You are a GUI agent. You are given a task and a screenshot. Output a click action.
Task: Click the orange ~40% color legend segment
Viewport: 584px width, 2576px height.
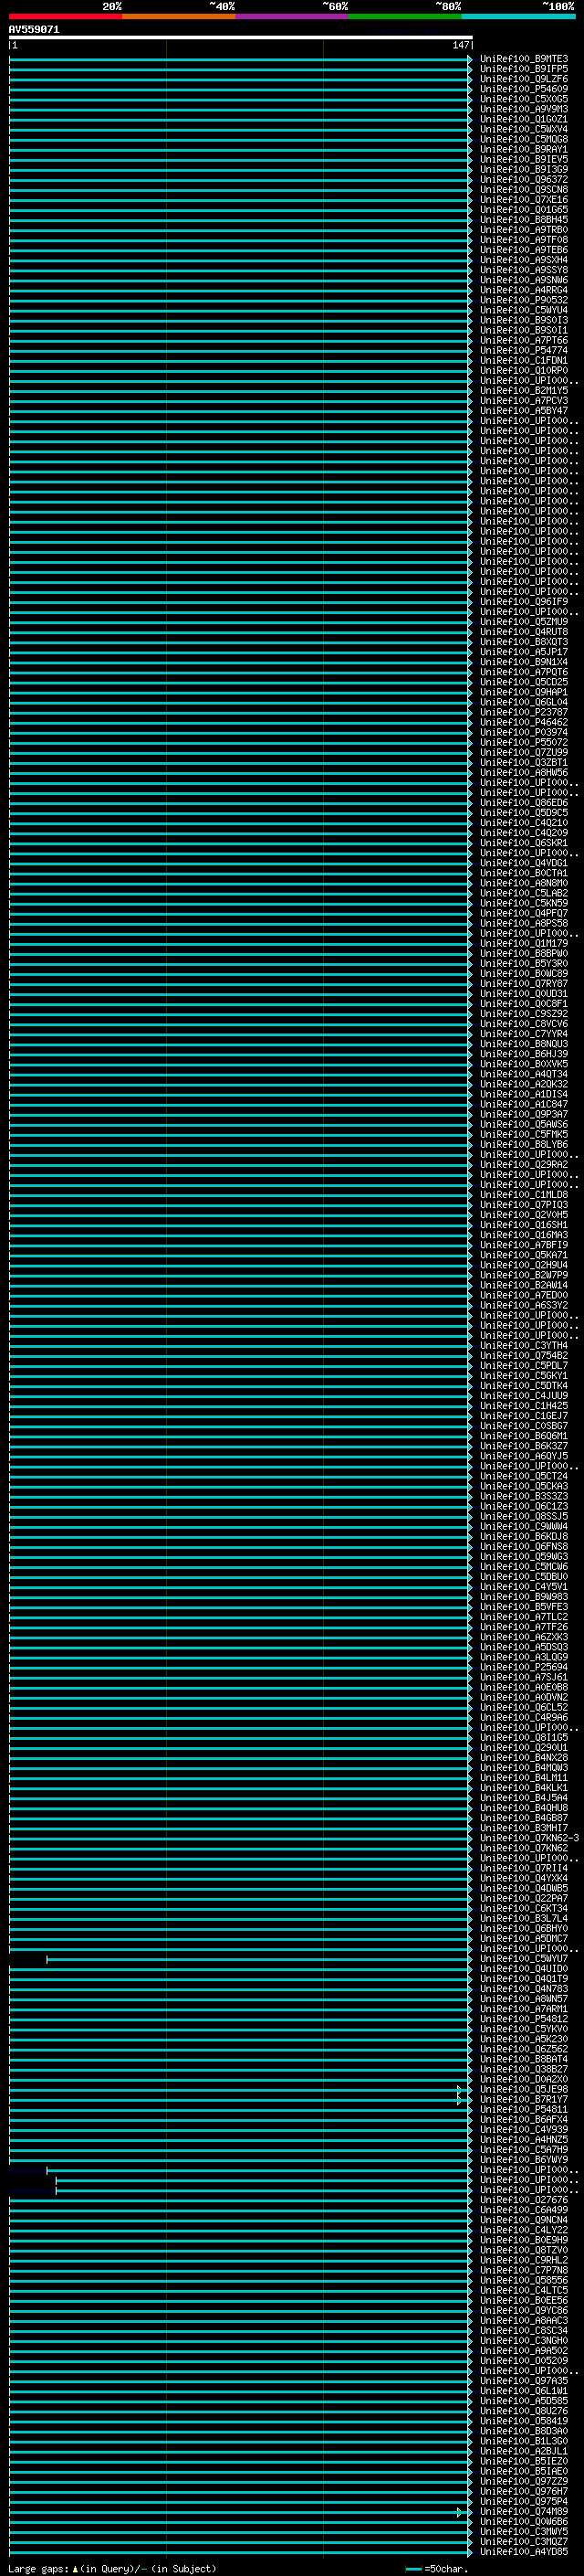(x=179, y=17)
